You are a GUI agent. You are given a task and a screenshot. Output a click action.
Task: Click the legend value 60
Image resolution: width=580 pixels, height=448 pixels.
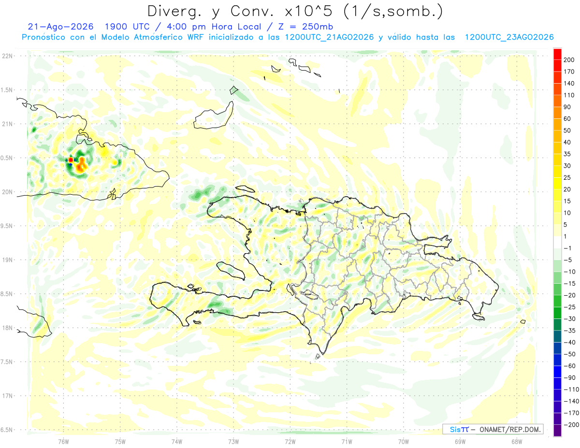click(x=568, y=119)
